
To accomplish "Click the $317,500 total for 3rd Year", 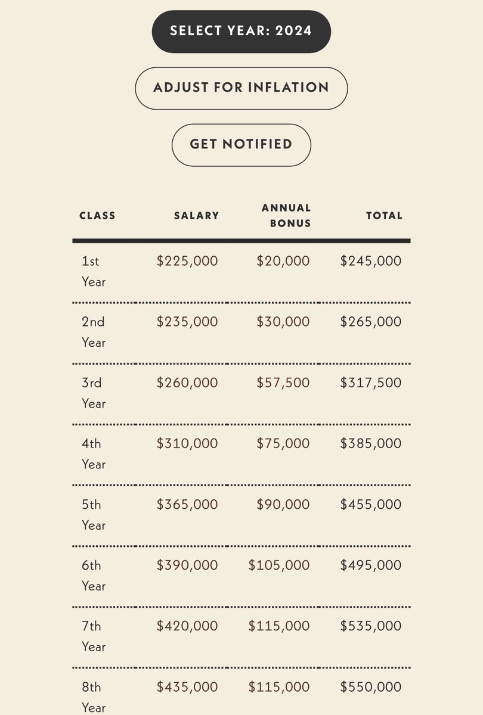I will (371, 383).
